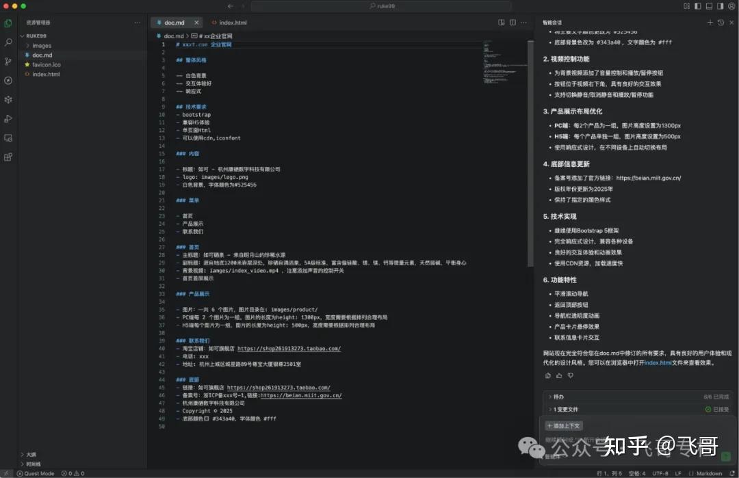The width and height of the screenshot is (739, 478).
Task: Change UTF-8 file encoding
Action: [660, 473]
